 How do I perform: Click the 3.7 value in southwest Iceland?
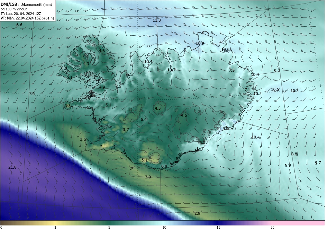click(126, 130)
